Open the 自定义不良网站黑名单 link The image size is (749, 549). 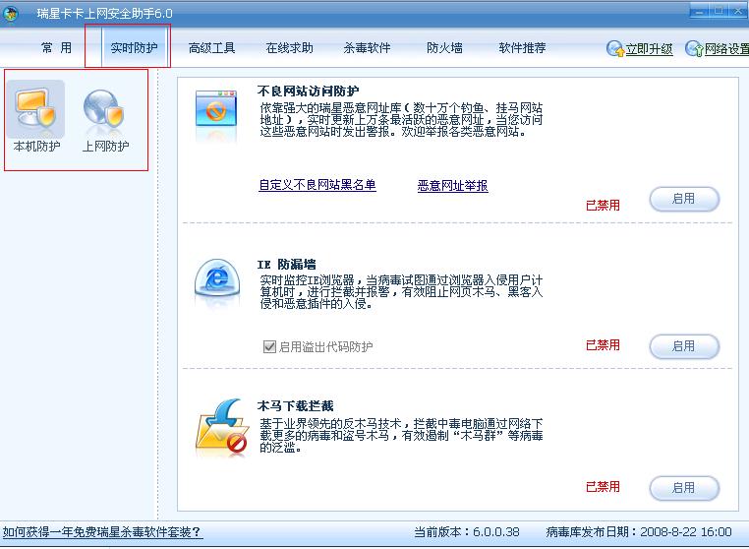coord(317,186)
